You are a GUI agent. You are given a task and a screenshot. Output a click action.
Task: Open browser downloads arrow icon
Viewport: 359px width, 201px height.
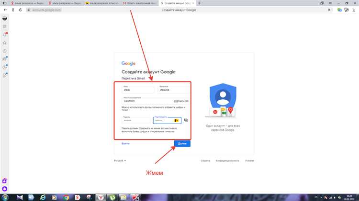coord(354,10)
